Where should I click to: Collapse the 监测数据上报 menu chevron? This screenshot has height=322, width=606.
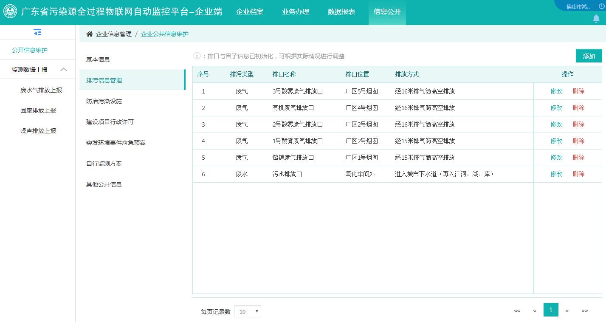[x=64, y=70]
